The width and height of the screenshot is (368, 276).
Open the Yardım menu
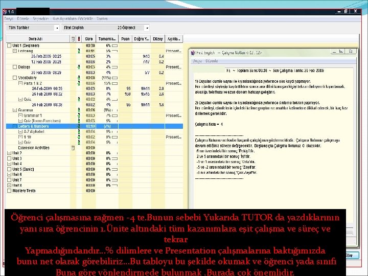pos(102,18)
